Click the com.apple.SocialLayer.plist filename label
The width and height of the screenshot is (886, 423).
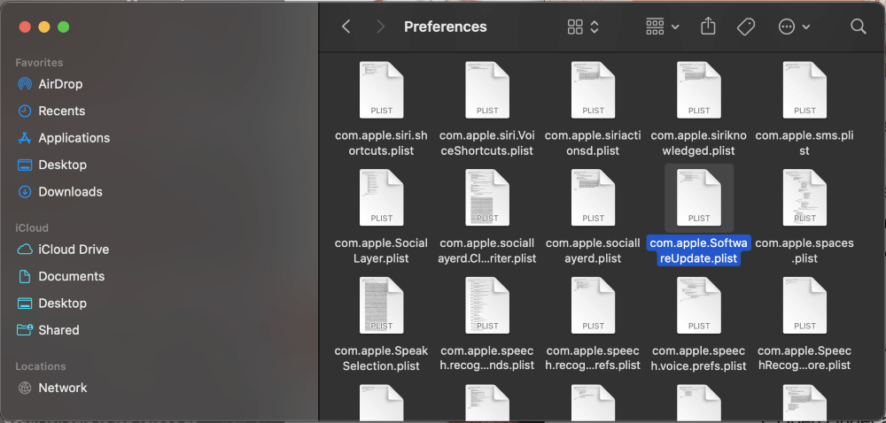coord(381,250)
